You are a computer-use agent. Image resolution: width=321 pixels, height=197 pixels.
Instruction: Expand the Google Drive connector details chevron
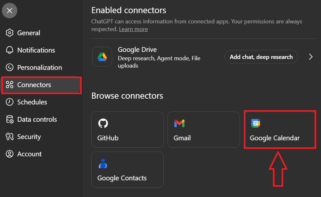pos(310,57)
